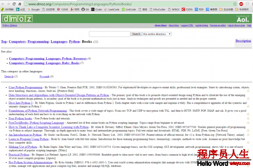This screenshot has width=253, height=168.
Task: Open the Free Python books link
Action: [x=20, y=118]
